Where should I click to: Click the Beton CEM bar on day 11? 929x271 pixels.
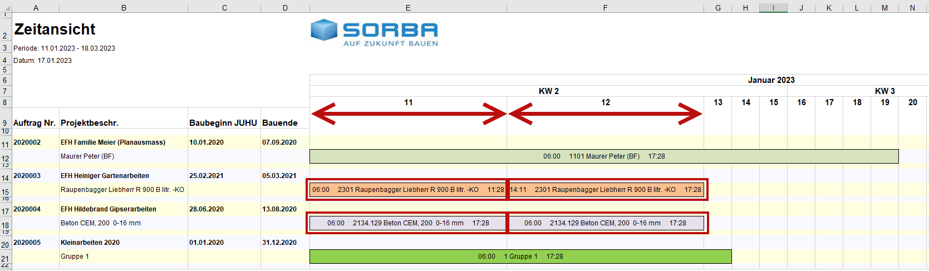click(x=407, y=223)
